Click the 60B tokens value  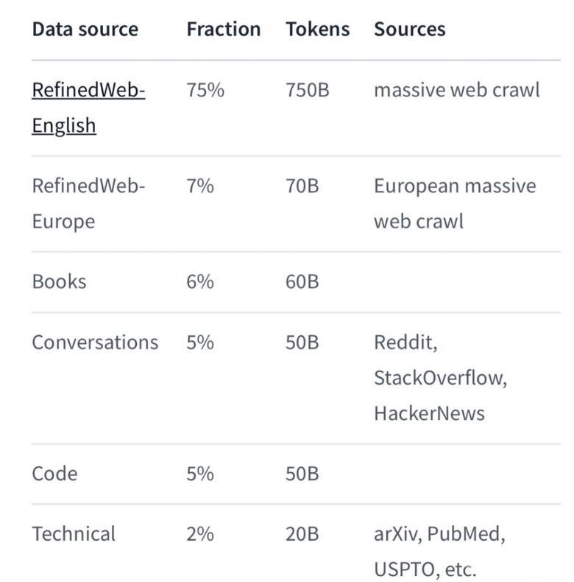[x=302, y=281]
